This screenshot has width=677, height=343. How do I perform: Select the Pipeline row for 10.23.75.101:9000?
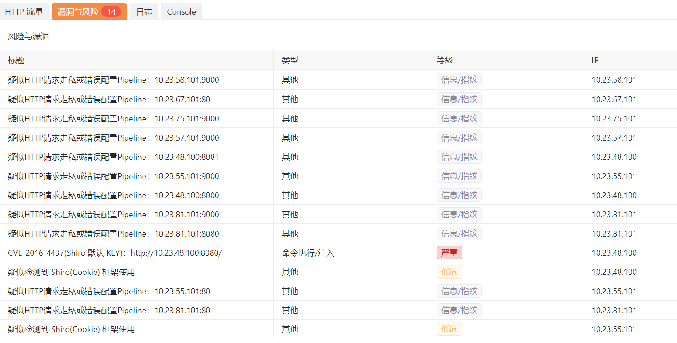click(x=338, y=118)
